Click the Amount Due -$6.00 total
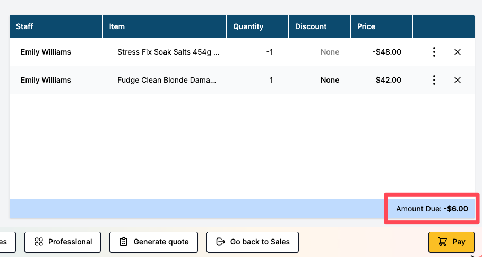 coord(432,209)
